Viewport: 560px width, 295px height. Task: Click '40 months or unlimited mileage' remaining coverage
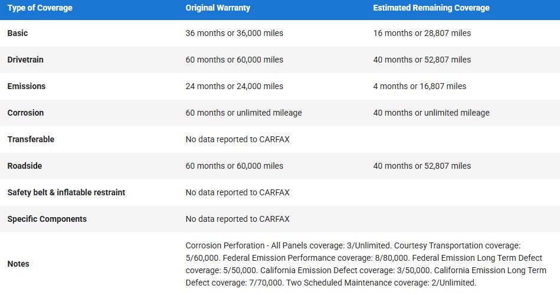pos(431,113)
